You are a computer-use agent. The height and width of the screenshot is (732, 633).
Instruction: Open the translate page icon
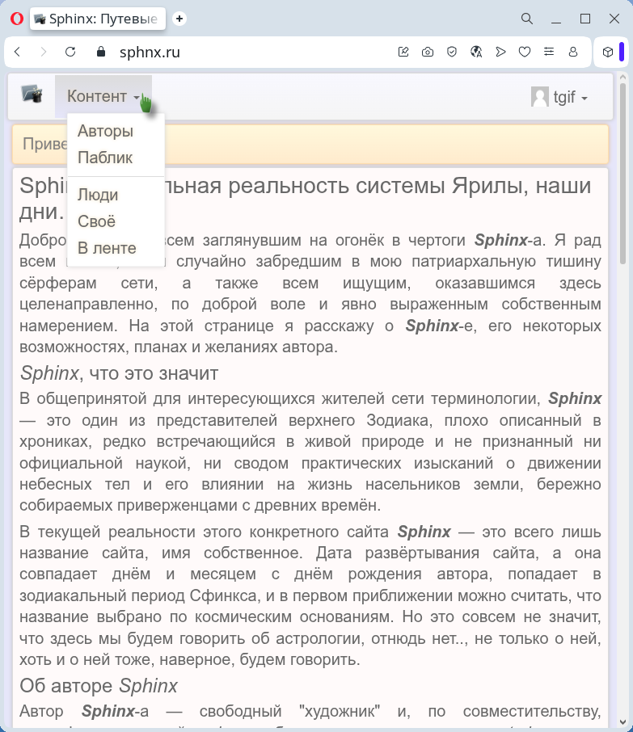click(x=475, y=52)
